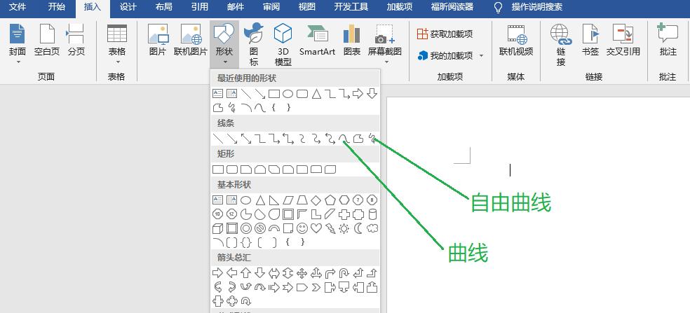The height and width of the screenshot is (313, 690).
Task: Switch to the 视图 tab
Action: pyautogui.click(x=306, y=7)
